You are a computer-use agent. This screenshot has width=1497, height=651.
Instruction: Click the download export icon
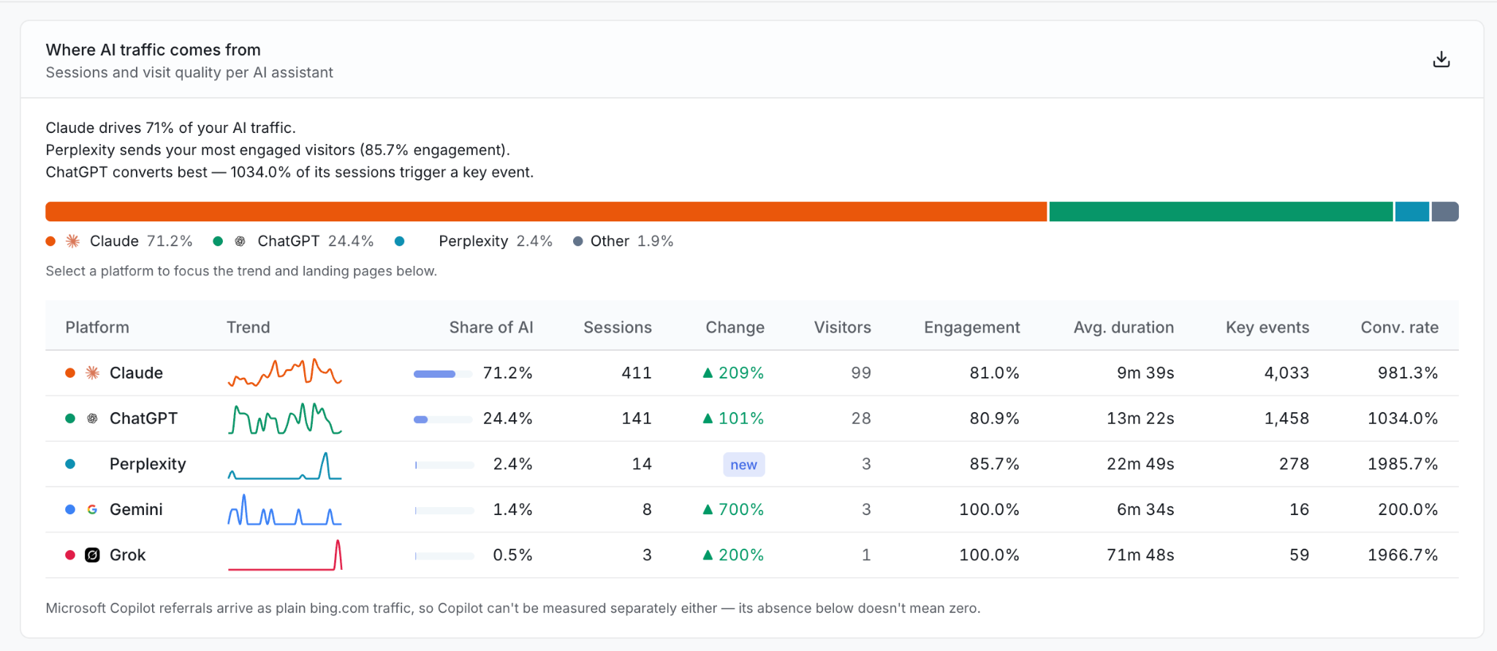(1441, 59)
